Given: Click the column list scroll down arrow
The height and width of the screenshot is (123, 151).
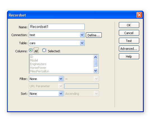Looking at the screenshot, I should click(96, 71).
